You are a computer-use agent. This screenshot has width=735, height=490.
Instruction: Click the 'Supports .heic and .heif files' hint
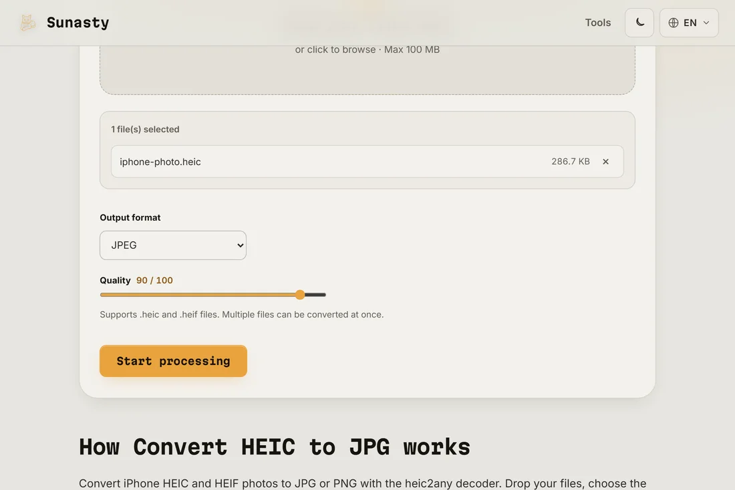click(242, 315)
